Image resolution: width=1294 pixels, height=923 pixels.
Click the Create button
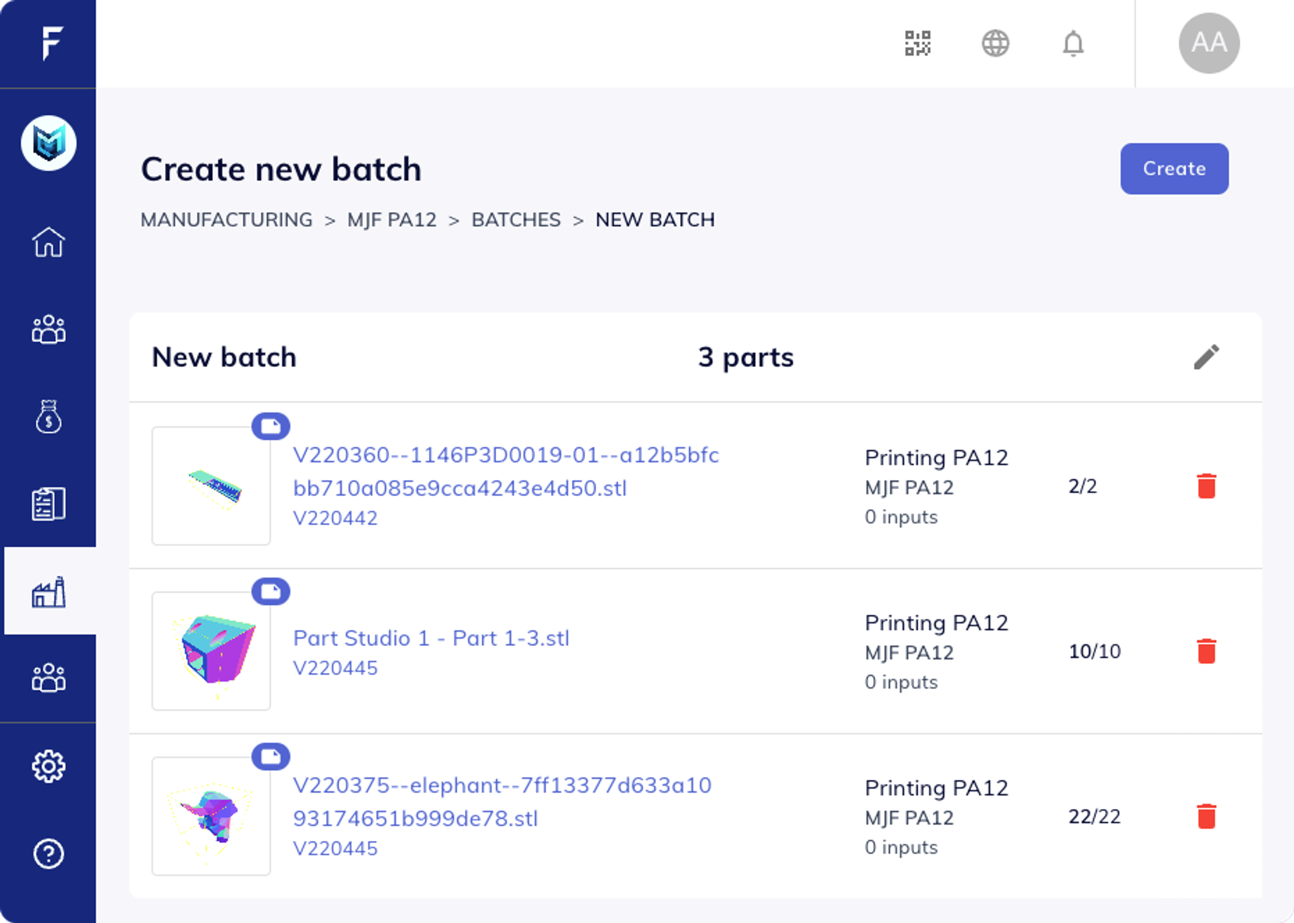click(1174, 169)
